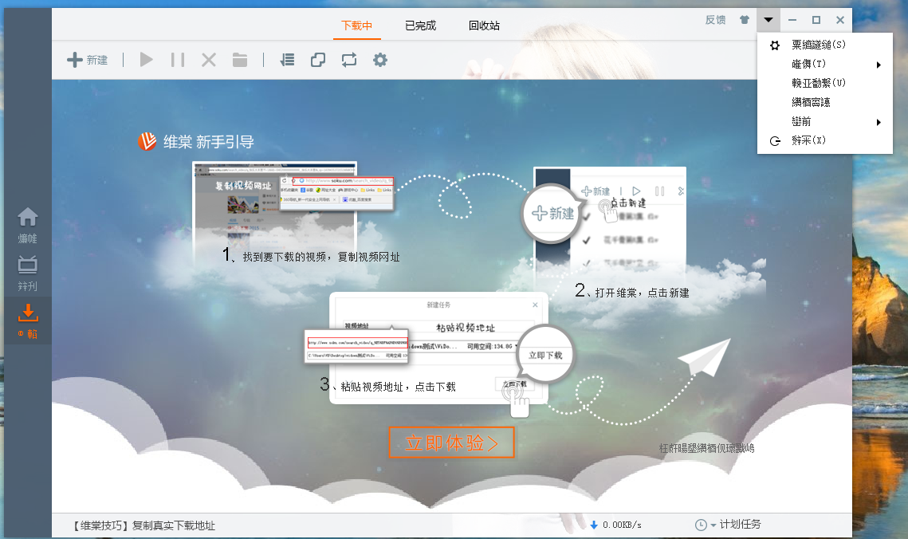Expand the submenu entry just above the (X) item
Viewport: 908px width, 539px height.
click(824, 121)
